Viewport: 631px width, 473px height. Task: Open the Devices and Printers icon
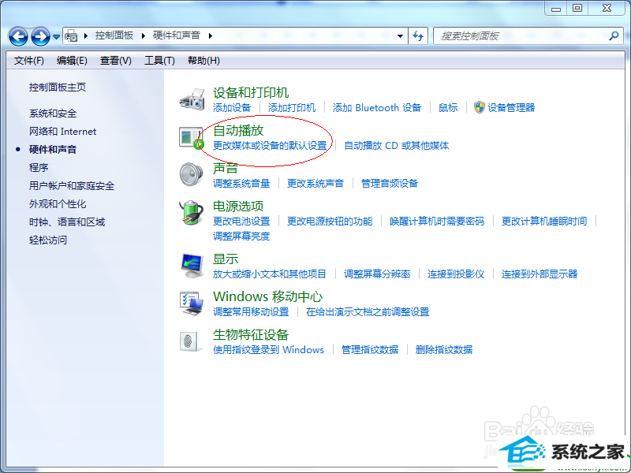192,99
